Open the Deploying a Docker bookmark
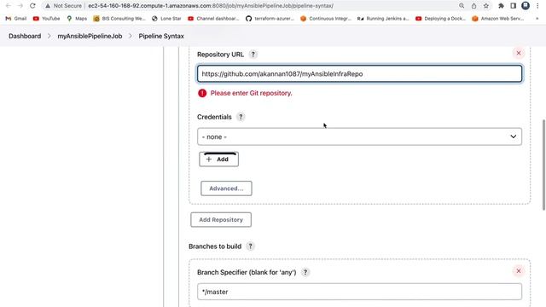 click(x=440, y=19)
